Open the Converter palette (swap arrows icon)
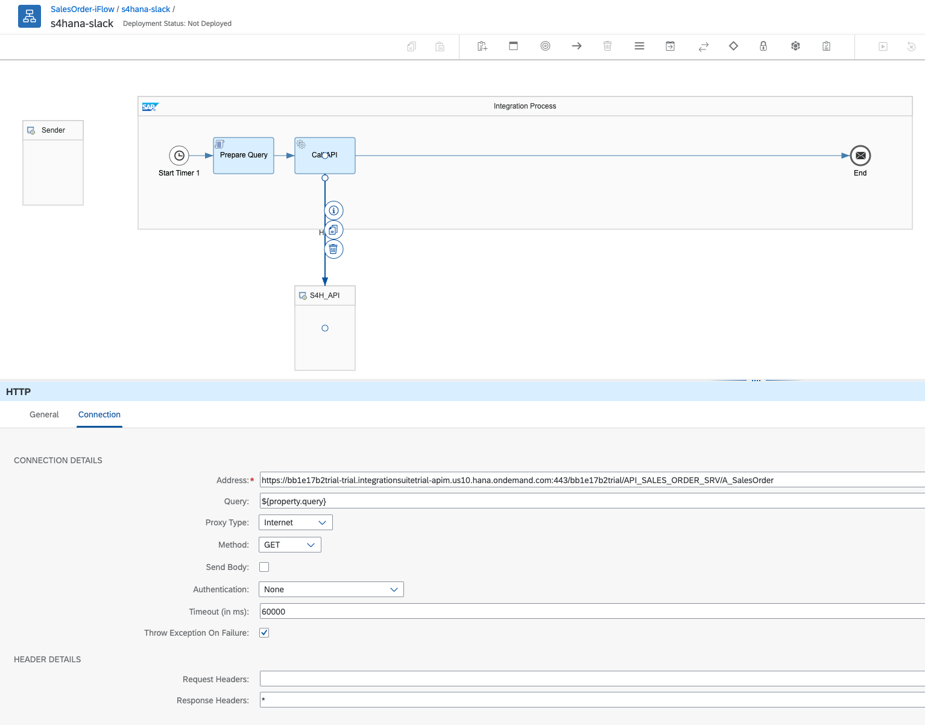Image resolution: width=925 pixels, height=725 pixels. [x=704, y=46]
